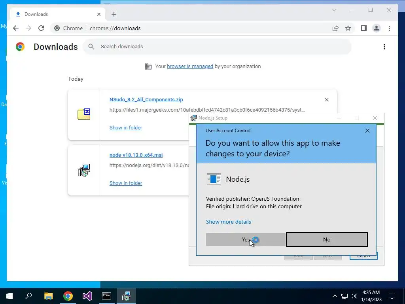Image resolution: width=405 pixels, height=304 pixels.
Task: Click the Chrome site info chip
Action: [x=68, y=28]
